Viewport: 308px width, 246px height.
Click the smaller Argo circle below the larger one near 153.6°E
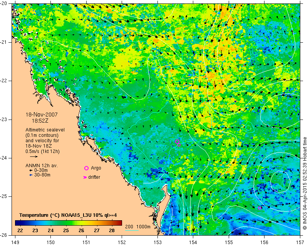coord(179,145)
